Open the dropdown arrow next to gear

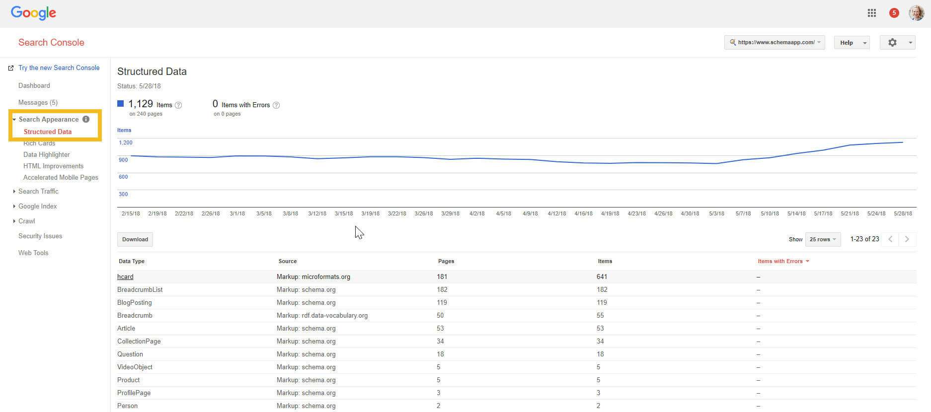(910, 43)
